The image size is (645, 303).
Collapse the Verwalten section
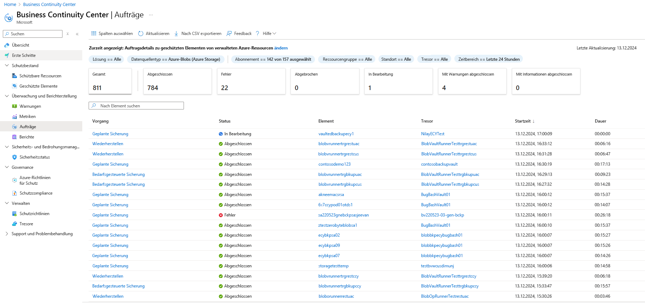pyautogui.click(x=7, y=203)
